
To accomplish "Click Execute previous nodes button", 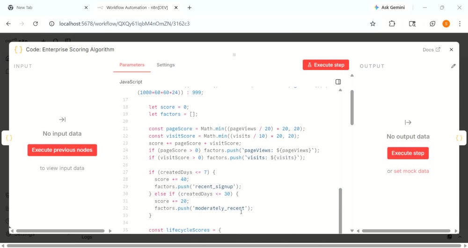I will click(62, 150).
